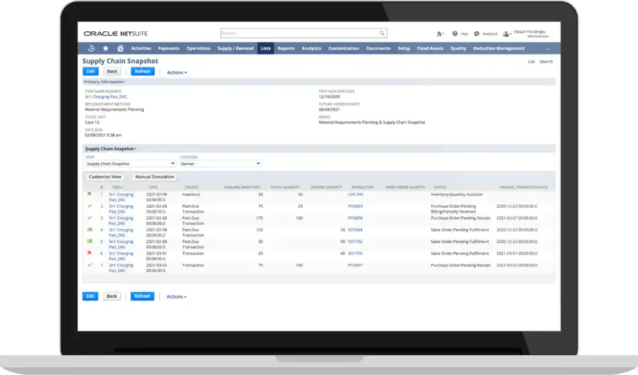Click the top Refresh button

pyautogui.click(x=142, y=72)
